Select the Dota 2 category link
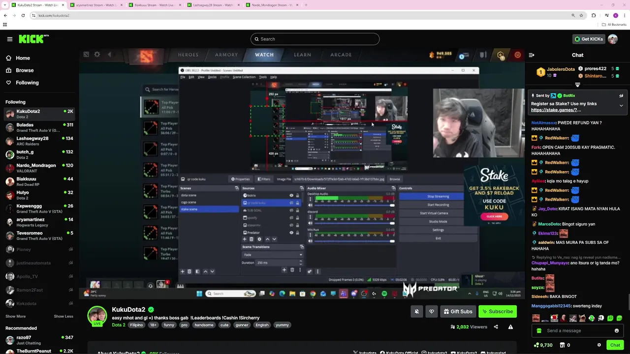This screenshot has height=354, width=630. coord(119,325)
